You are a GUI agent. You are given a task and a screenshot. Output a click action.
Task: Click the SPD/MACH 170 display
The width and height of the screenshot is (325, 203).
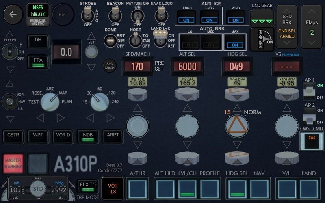[x=138, y=67]
